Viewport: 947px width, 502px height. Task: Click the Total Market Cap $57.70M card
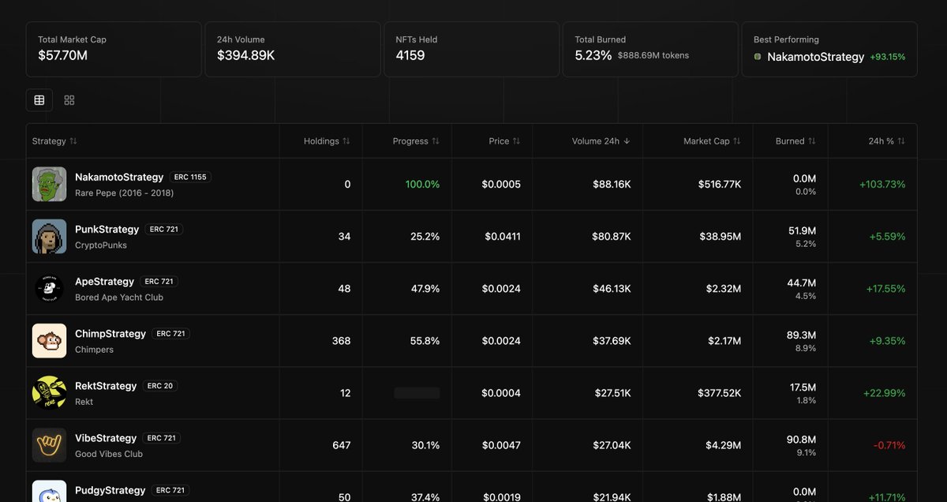point(114,49)
